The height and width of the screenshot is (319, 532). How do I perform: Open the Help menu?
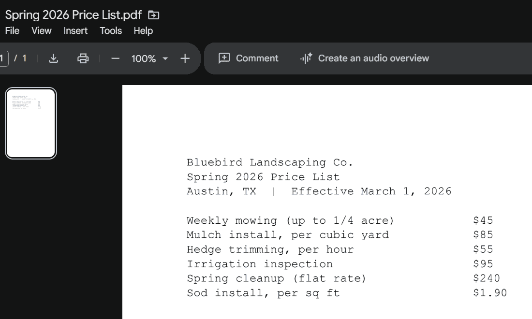143,31
